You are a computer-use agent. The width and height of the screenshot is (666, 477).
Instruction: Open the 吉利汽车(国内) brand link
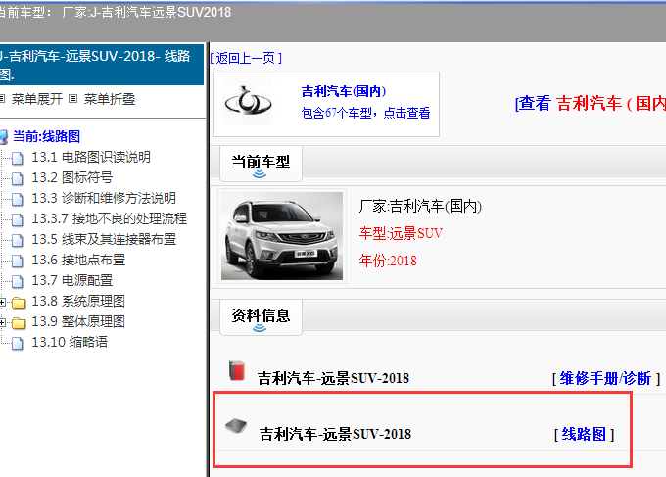click(x=344, y=91)
